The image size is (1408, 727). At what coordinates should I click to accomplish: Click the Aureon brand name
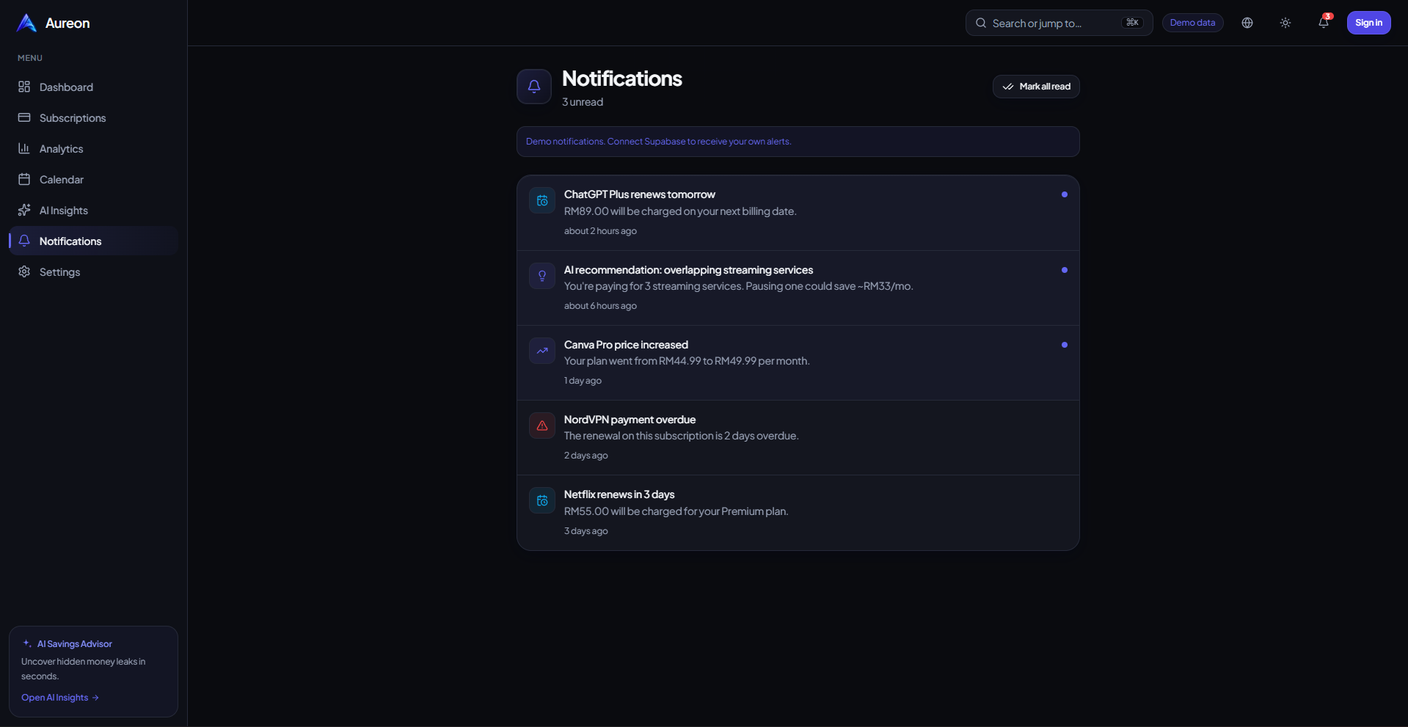[68, 23]
